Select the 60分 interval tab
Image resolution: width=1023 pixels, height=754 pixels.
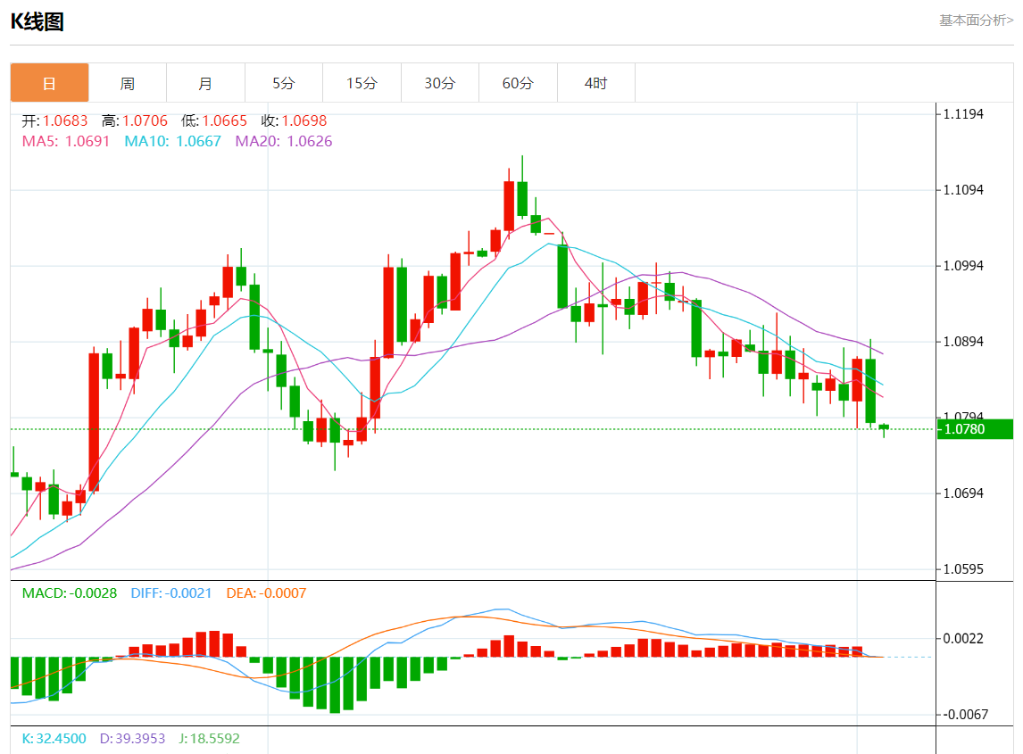518,83
